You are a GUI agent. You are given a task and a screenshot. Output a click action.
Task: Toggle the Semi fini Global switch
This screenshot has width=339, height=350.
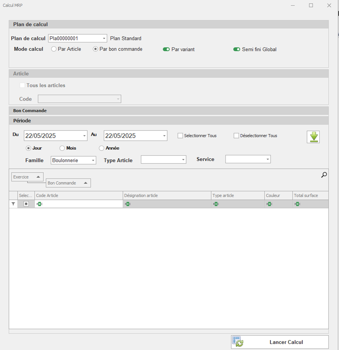[236, 49]
